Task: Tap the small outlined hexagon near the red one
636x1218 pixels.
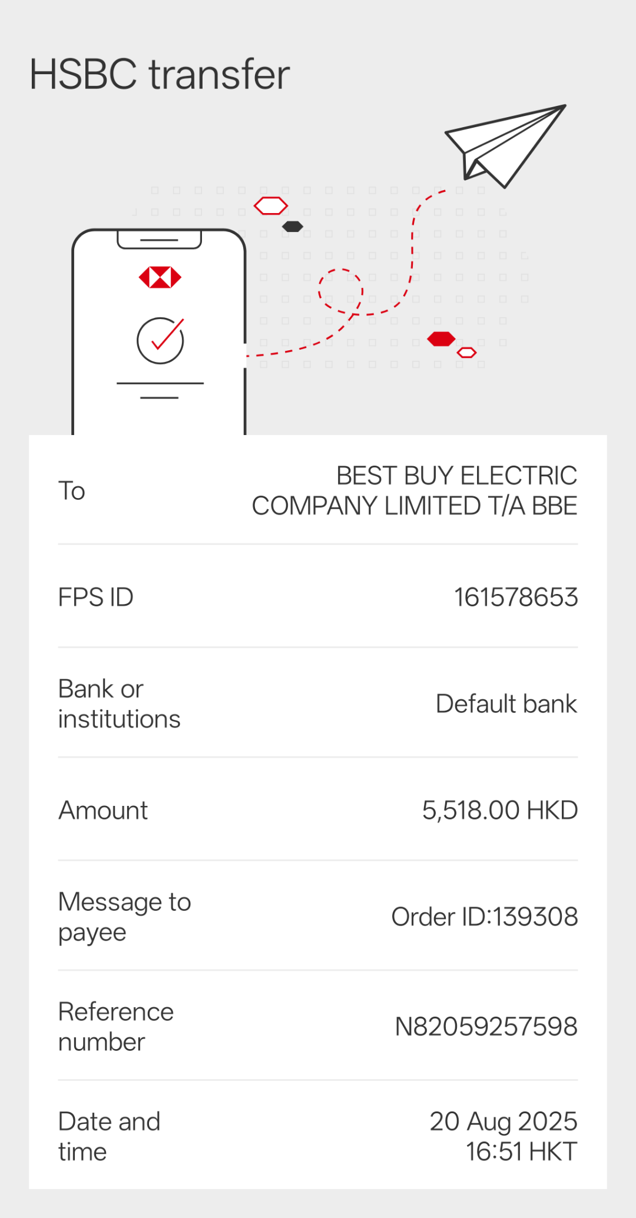Action: tap(466, 353)
